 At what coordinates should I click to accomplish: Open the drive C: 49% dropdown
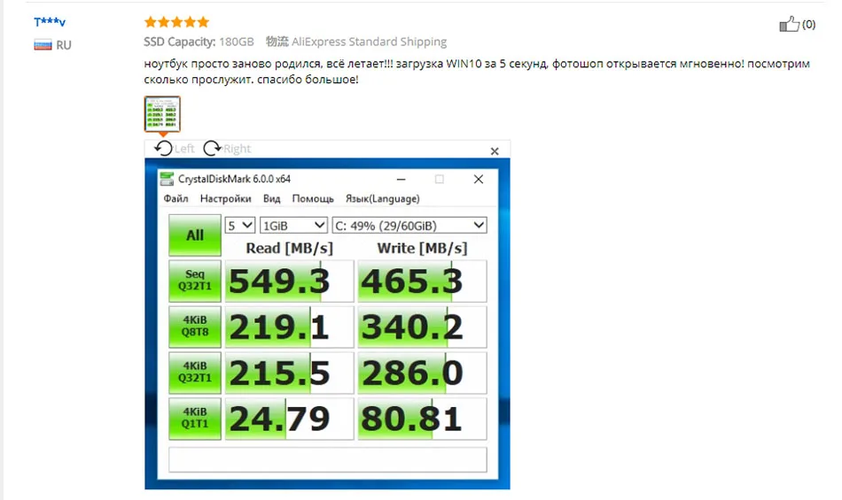(409, 226)
